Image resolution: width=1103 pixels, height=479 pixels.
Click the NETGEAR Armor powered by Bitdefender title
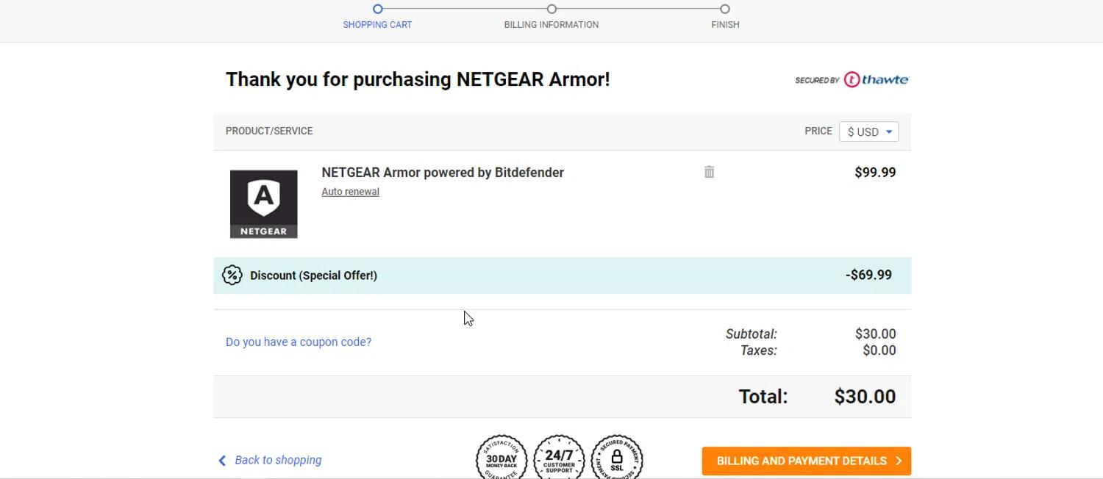coord(443,173)
